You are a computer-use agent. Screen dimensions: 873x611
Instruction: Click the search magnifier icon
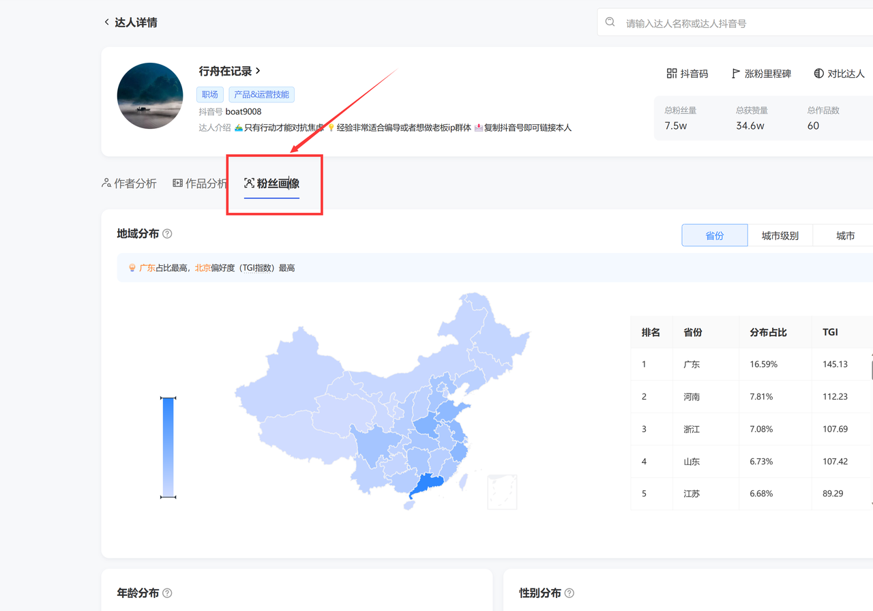[x=610, y=23]
